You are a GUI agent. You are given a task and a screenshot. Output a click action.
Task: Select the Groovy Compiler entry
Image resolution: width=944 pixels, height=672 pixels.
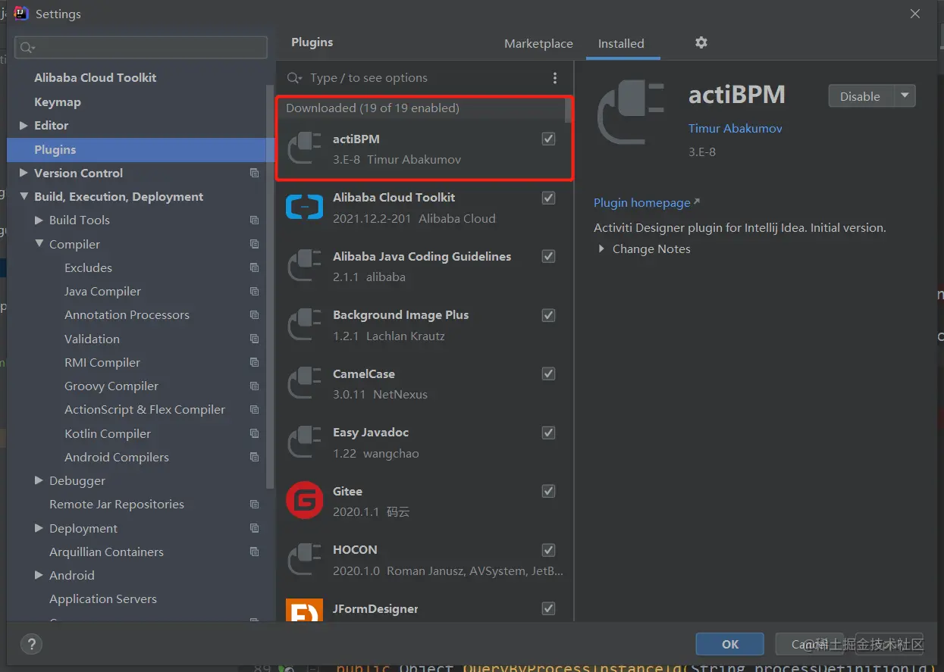[x=111, y=386]
